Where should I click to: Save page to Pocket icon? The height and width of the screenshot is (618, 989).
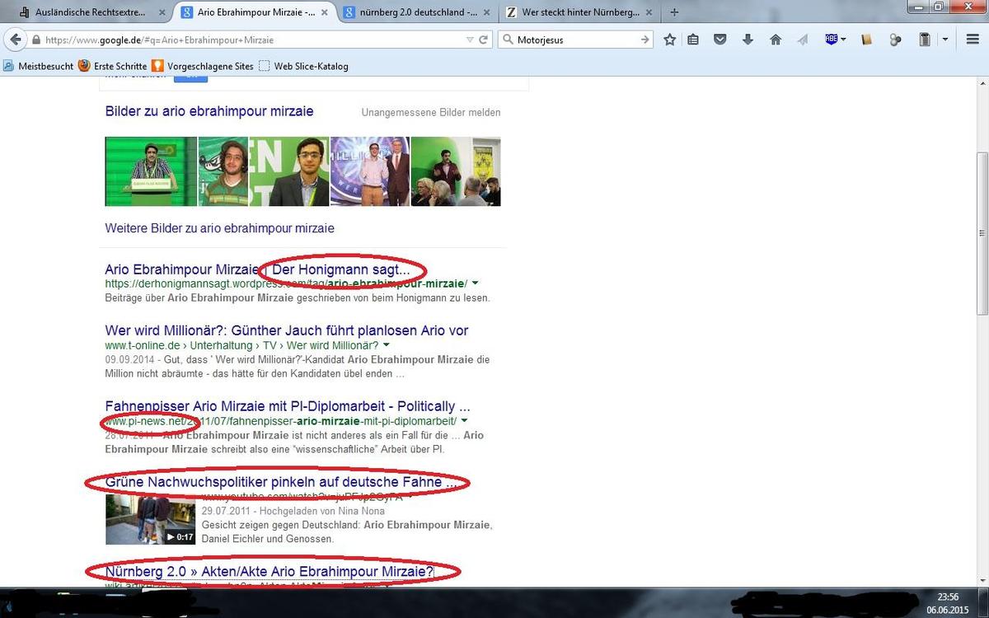pyautogui.click(x=720, y=40)
